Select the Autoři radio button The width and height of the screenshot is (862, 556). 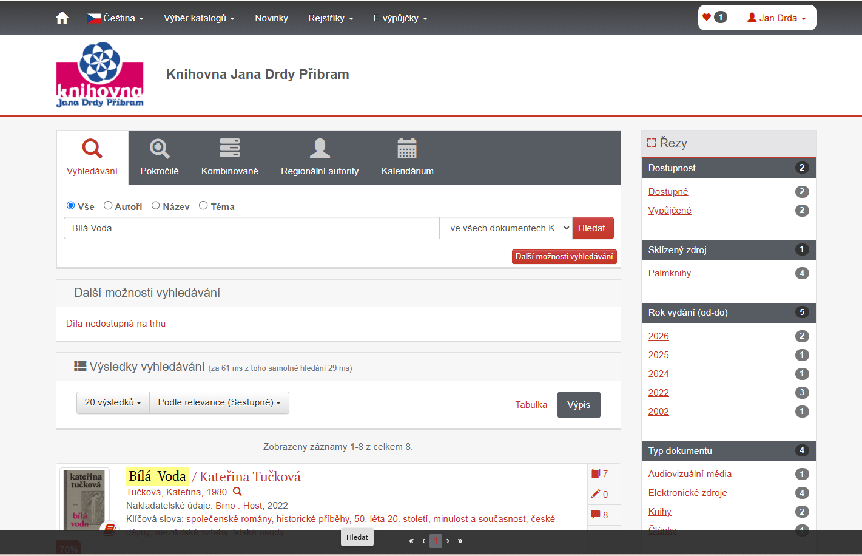(x=108, y=206)
